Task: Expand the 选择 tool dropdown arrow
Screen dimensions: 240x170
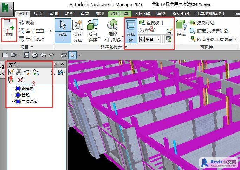Action: pos(63,39)
